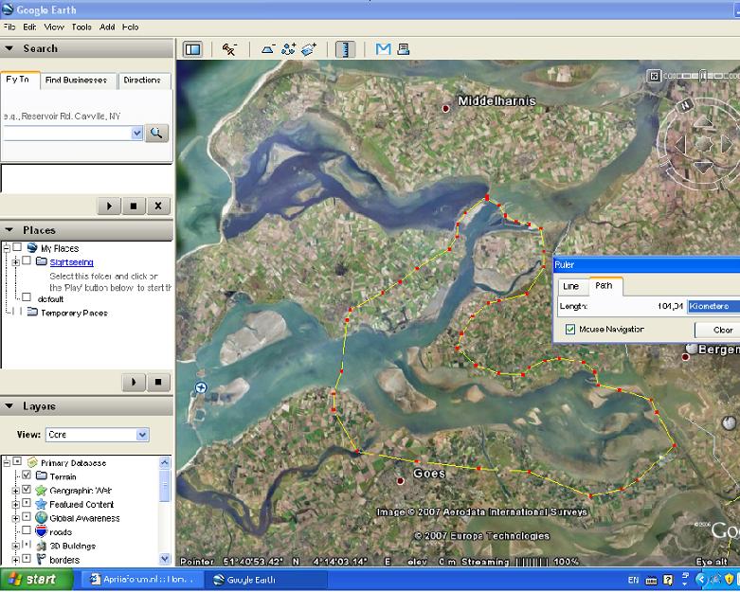Open the Sightseeing link
740x592 pixels.
coord(71,261)
